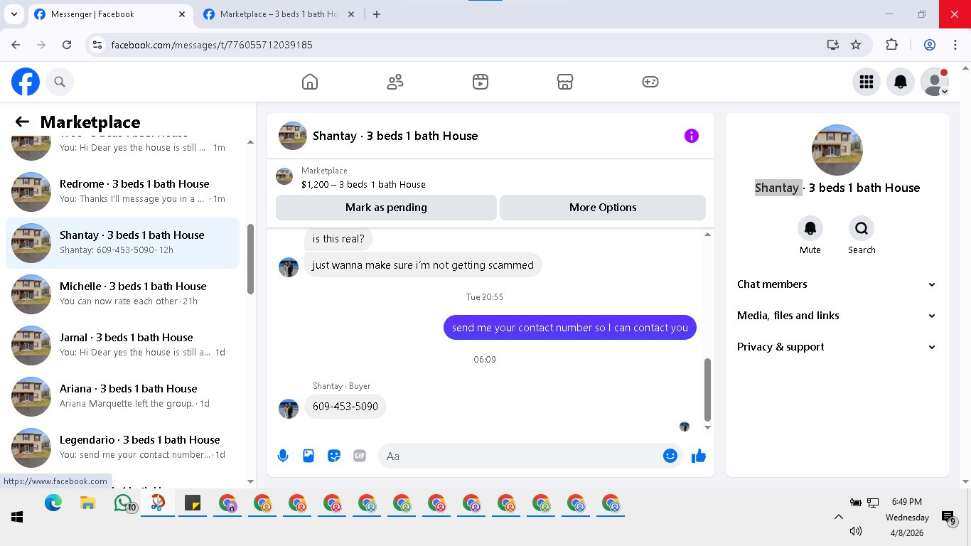Click the More Options button

click(x=603, y=208)
